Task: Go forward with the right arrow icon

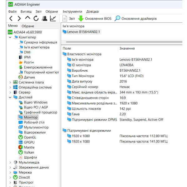Action: point(19,18)
